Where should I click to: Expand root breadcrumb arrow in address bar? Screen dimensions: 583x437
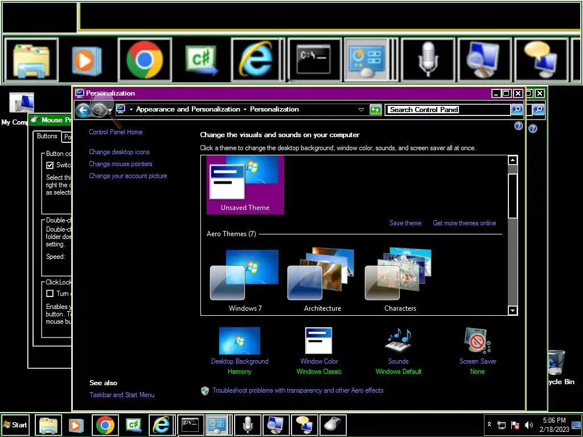tap(131, 110)
